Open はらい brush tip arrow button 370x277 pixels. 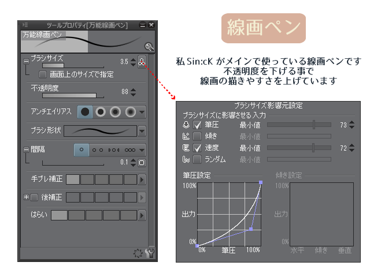coord(142,215)
